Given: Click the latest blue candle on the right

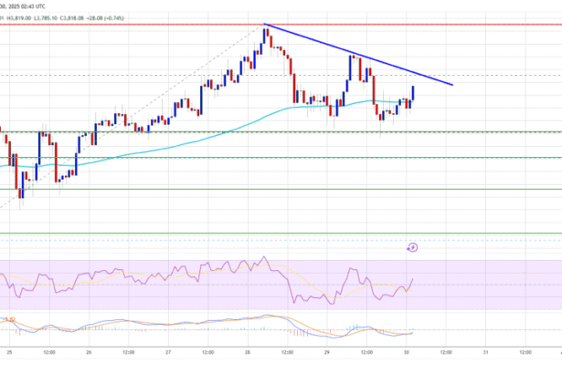Looking at the screenshot, I should (414, 92).
